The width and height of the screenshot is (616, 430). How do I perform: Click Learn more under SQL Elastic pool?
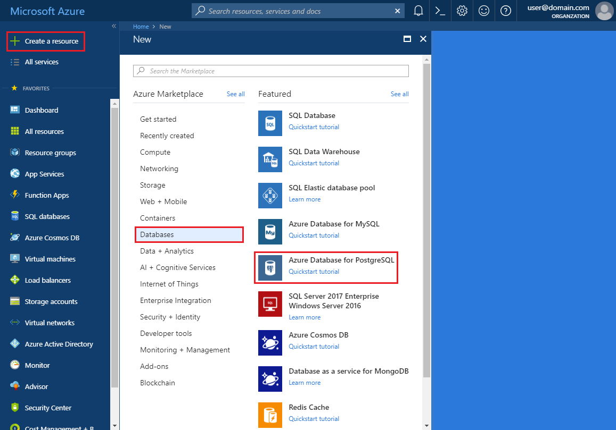pyautogui.click(x=305, y=199)
